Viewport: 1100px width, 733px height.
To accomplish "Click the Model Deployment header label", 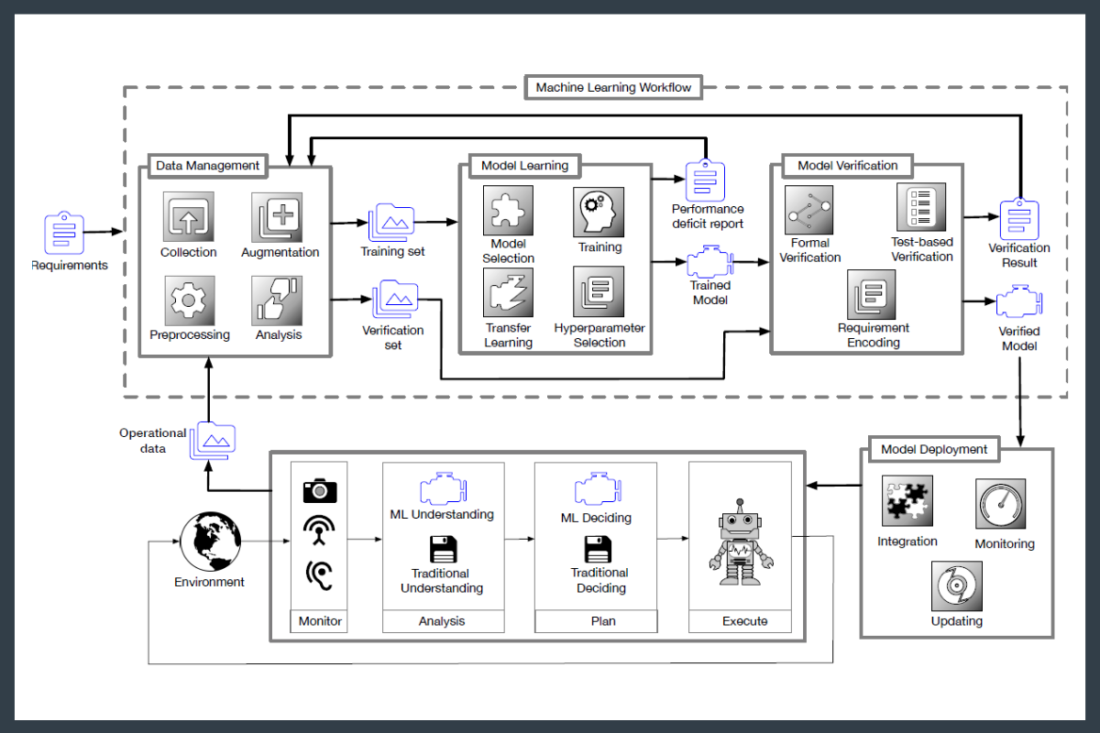I will (x=934, y=449).
